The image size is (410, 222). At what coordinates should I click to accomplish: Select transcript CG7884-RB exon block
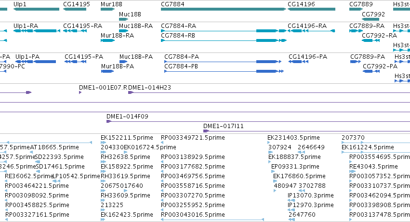pyautogui.click(x=267, y=40)
